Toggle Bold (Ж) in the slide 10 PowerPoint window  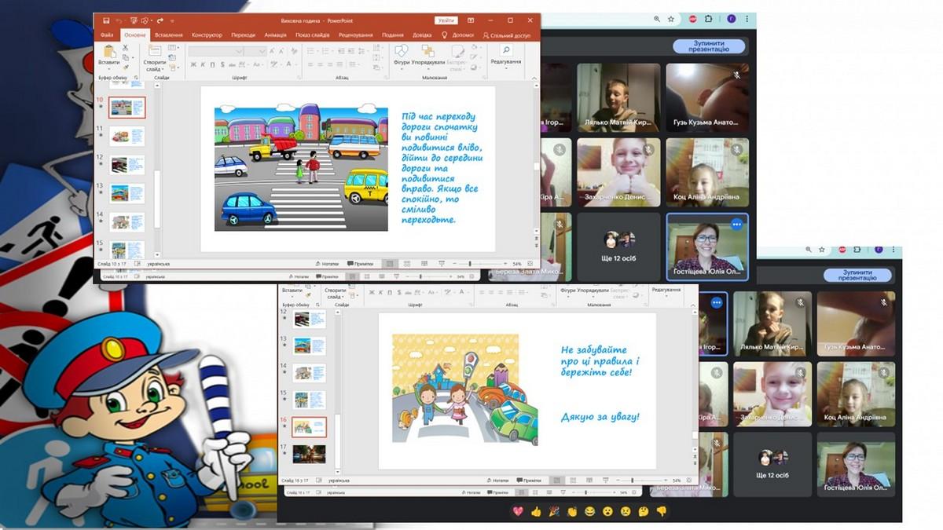tap(193, 65)
